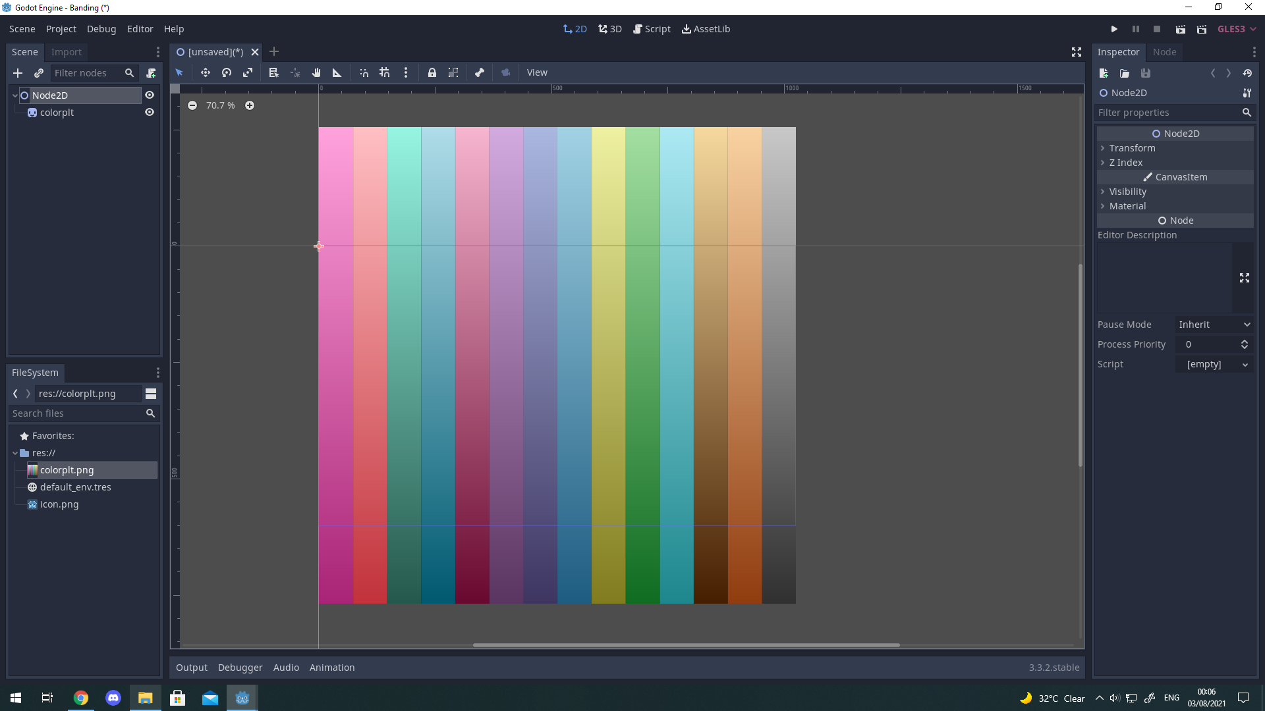Select the Scale Mode tool
1265x711 pixels.
248,72
